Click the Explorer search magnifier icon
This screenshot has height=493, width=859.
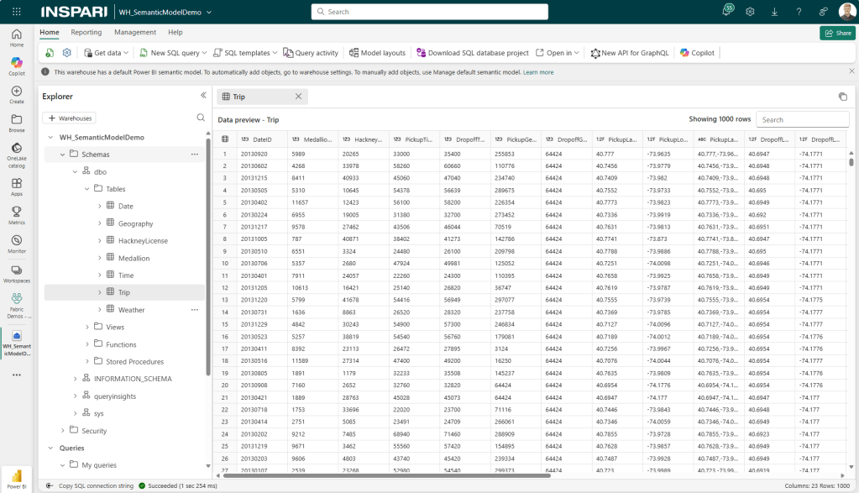click(x=201, y=118)
